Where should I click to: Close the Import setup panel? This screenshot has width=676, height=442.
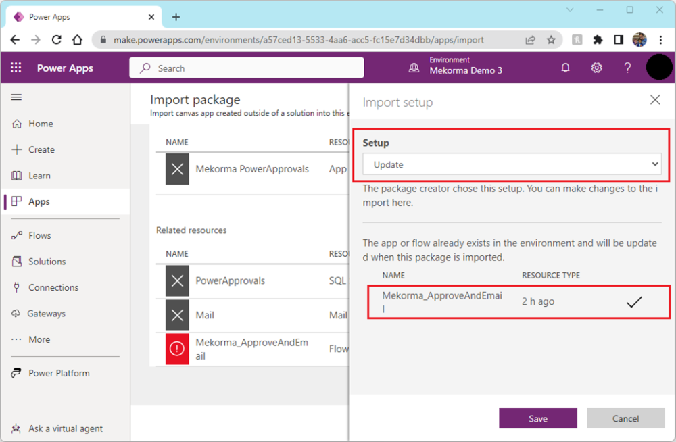point(654,100)
